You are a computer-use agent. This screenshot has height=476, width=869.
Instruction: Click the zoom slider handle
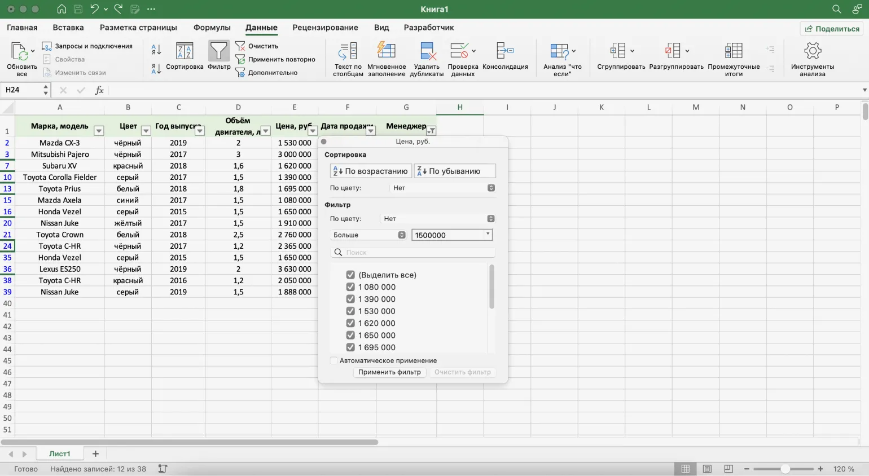coord(785,469)
